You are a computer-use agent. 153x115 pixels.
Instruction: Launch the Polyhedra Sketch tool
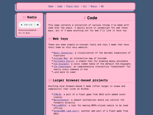click(63, 61)
